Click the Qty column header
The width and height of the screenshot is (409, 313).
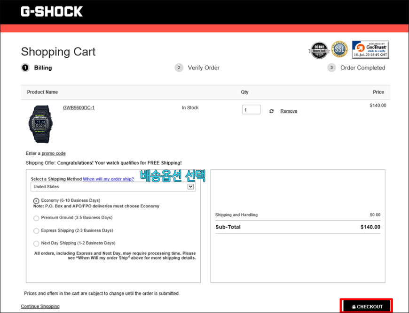244,92
